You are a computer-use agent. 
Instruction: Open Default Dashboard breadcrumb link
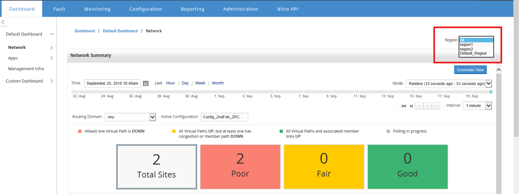tap(120, 31)
